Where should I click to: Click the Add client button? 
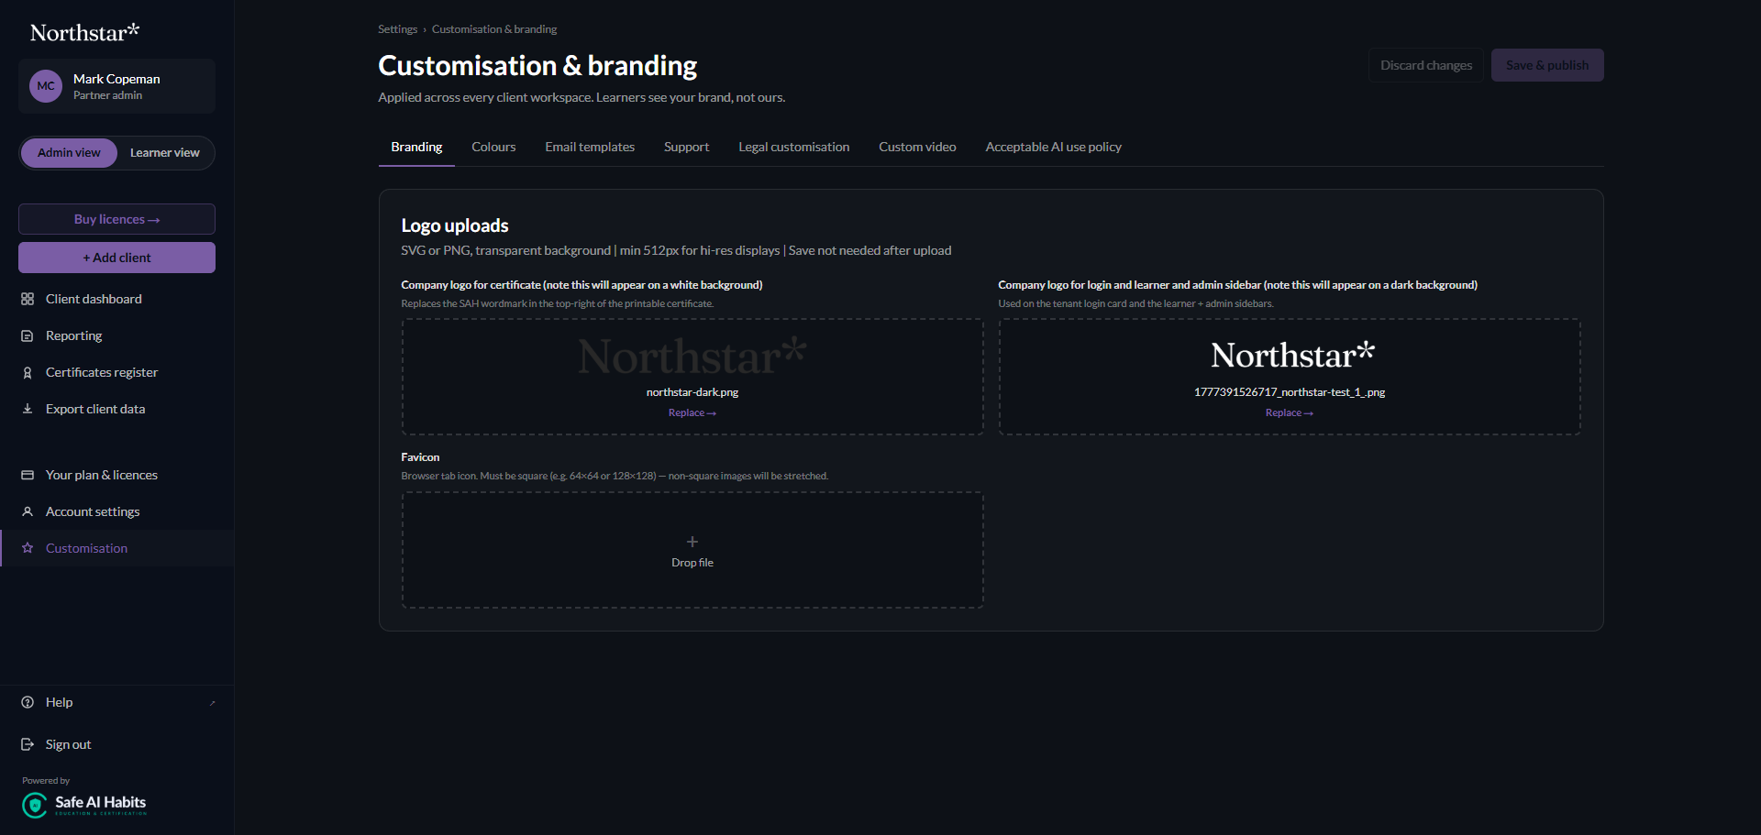click(116, 258)
